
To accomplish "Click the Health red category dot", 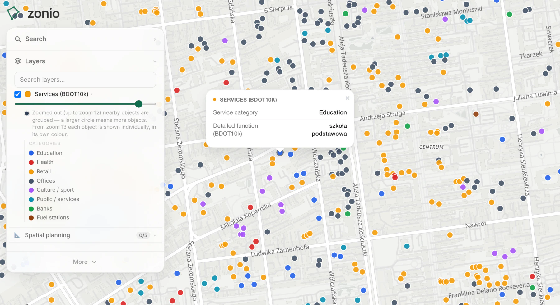I will pos(31,162).
